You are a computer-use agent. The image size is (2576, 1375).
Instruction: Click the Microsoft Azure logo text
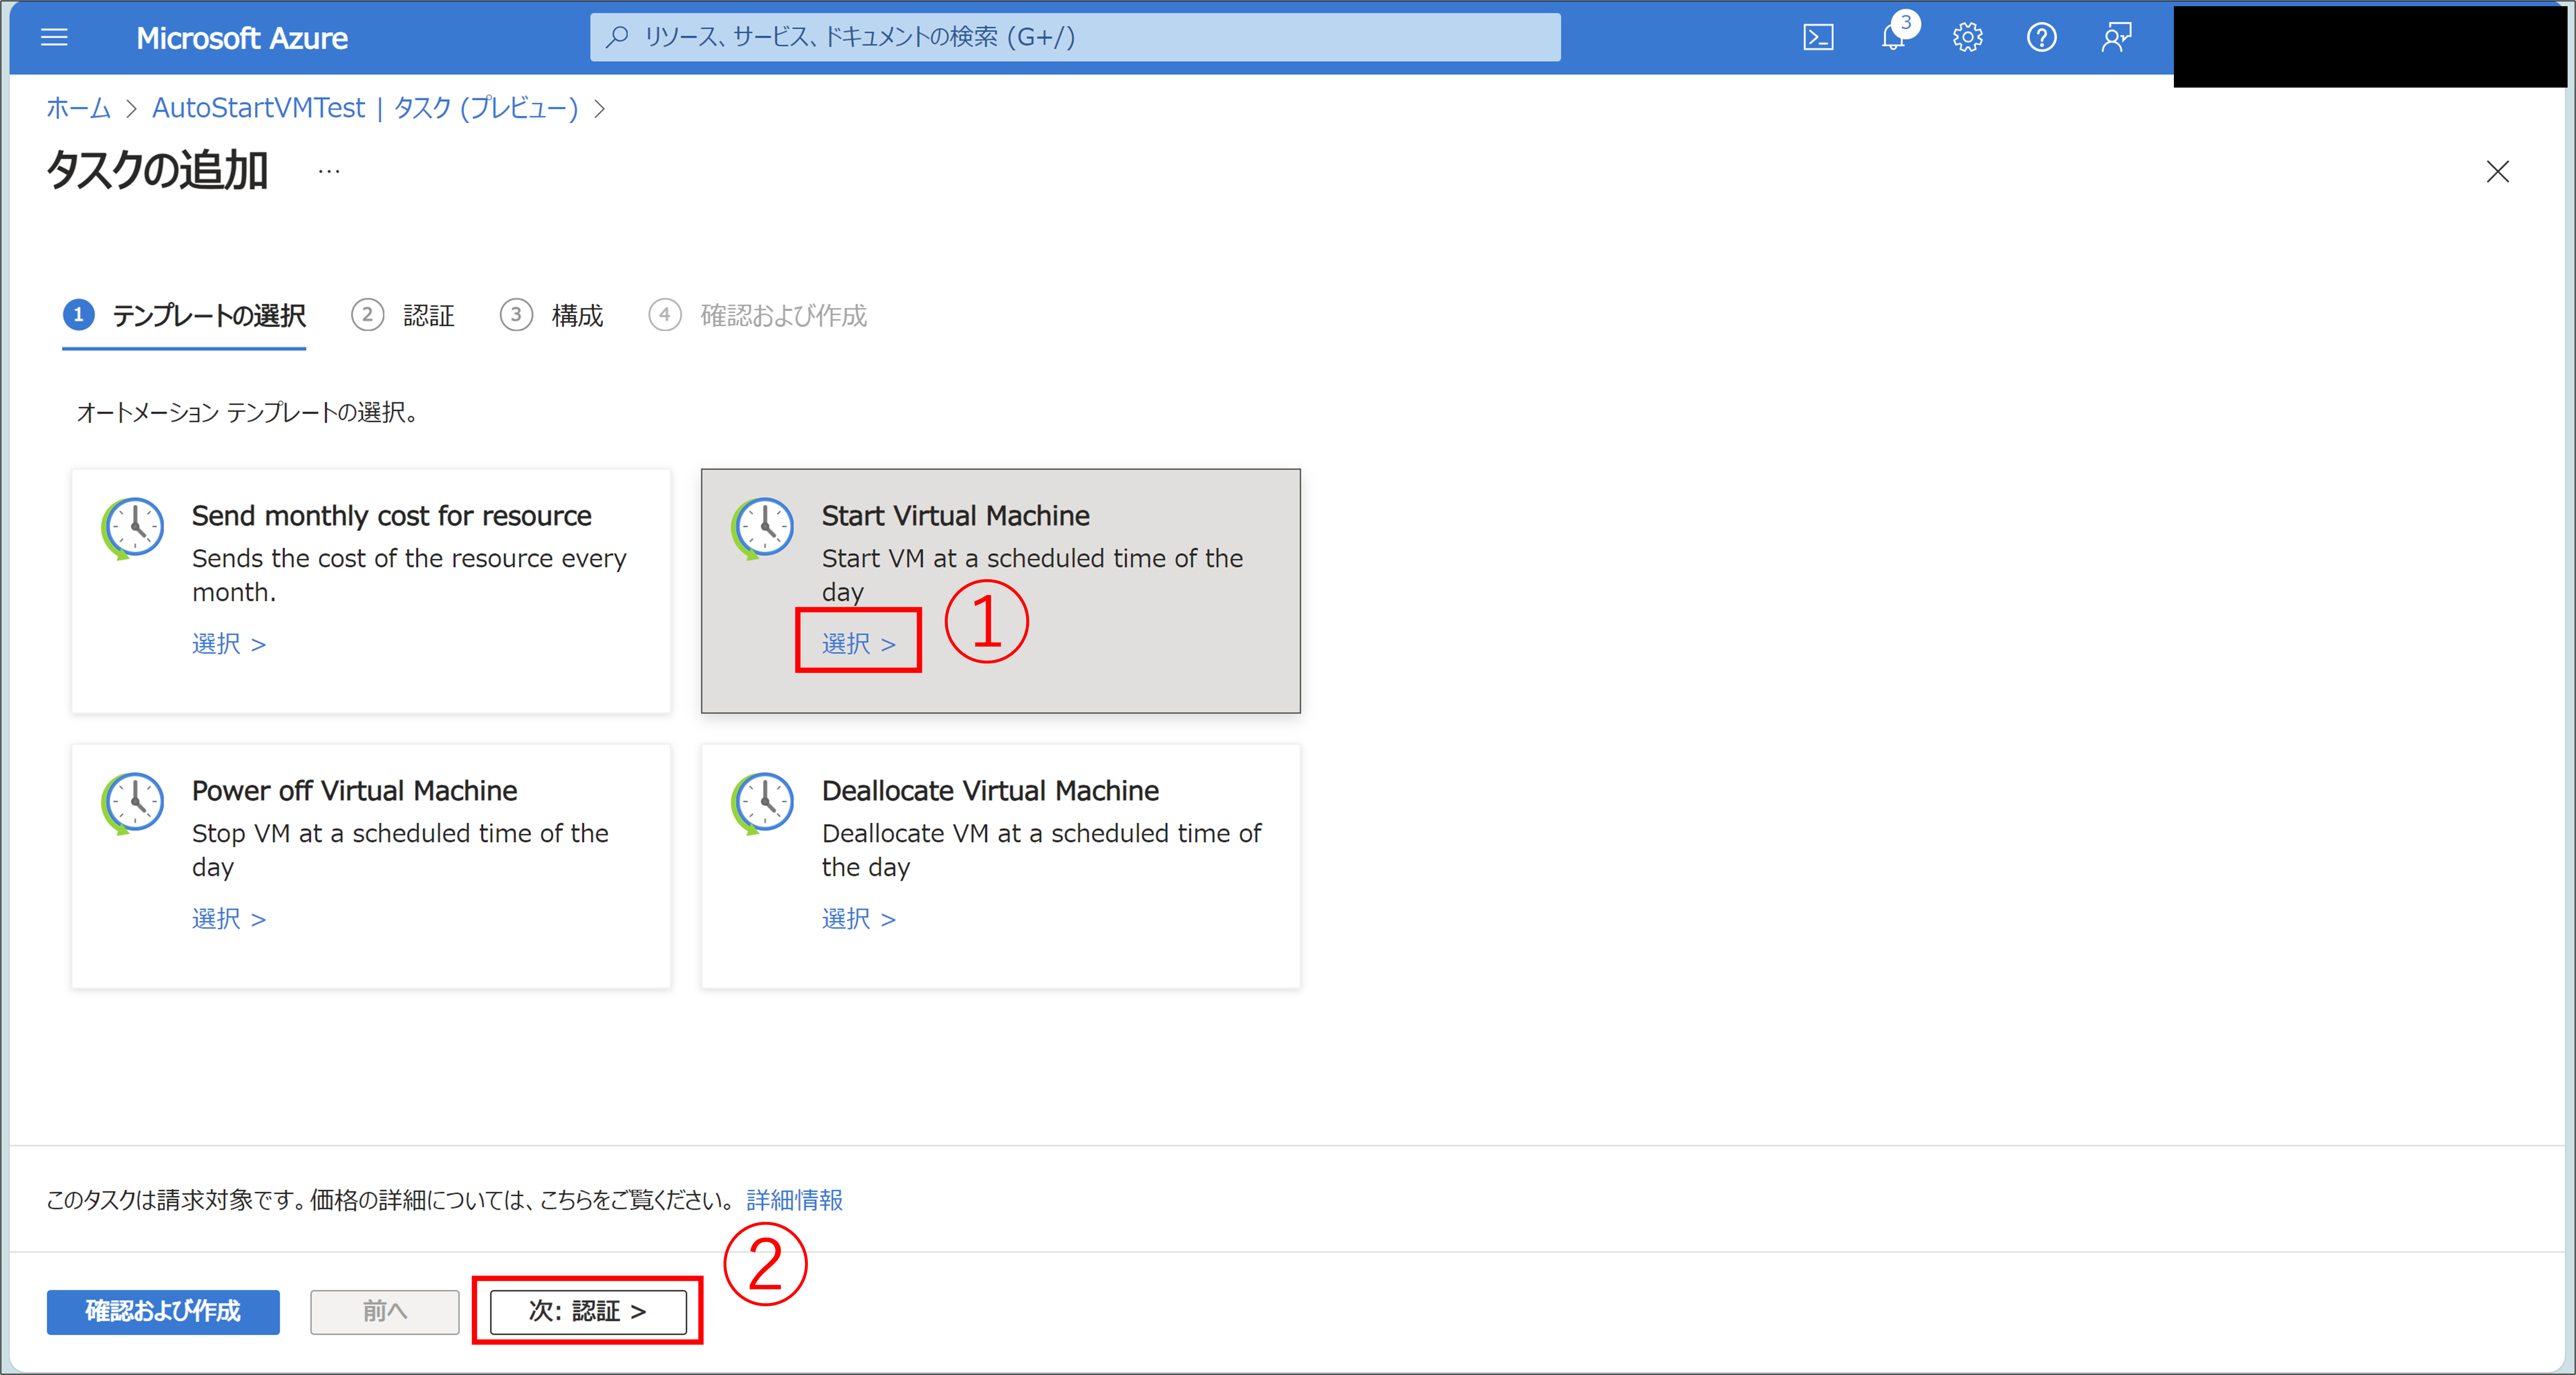point(242,38)
